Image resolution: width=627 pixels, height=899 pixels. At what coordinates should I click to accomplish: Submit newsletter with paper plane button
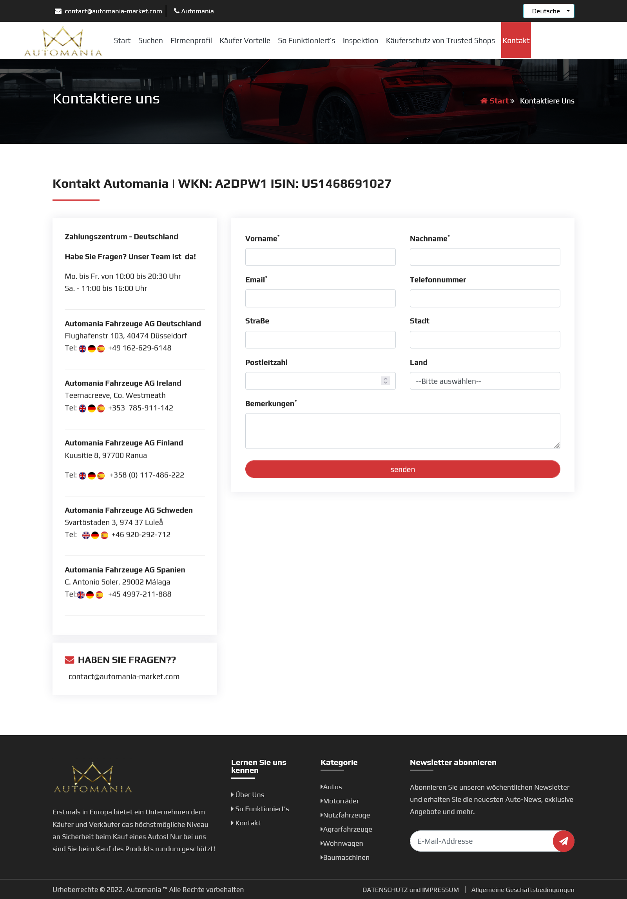coord(564,841)
